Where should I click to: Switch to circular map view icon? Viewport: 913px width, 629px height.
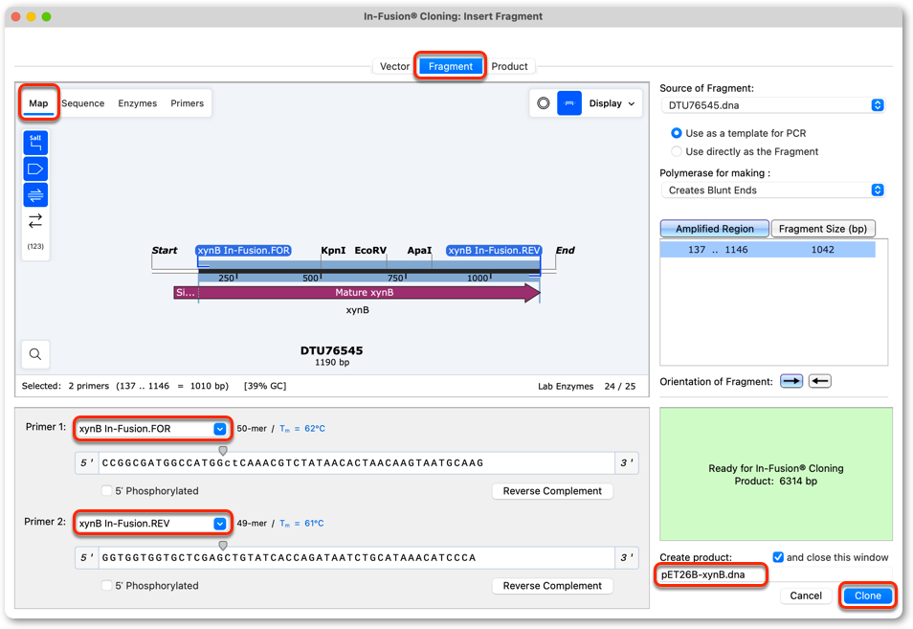point(544,103)
